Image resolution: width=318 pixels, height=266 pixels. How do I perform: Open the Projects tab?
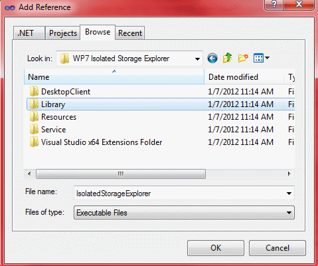63,33
